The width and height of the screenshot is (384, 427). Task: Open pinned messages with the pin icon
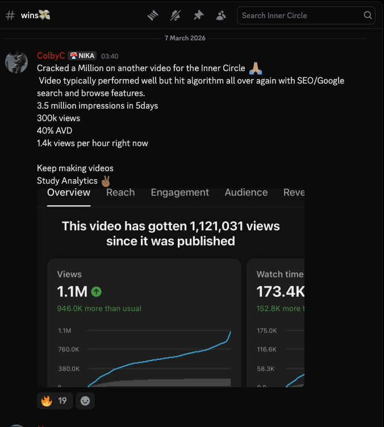[198, 15]
